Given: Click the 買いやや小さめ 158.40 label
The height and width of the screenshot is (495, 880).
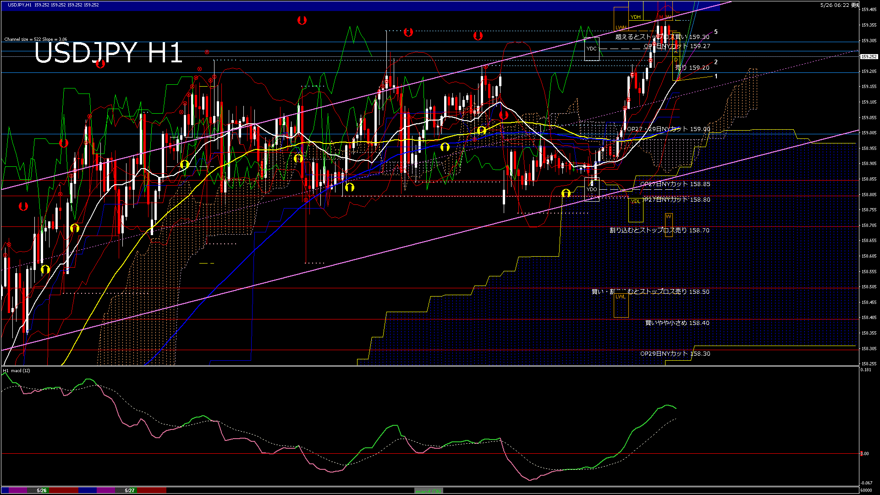Looking at the screenshot, I should click(x=677, y=323).
